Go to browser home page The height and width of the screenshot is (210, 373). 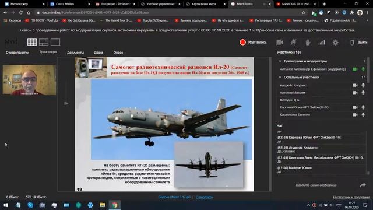pyautogui.click(x=29, y=13)
